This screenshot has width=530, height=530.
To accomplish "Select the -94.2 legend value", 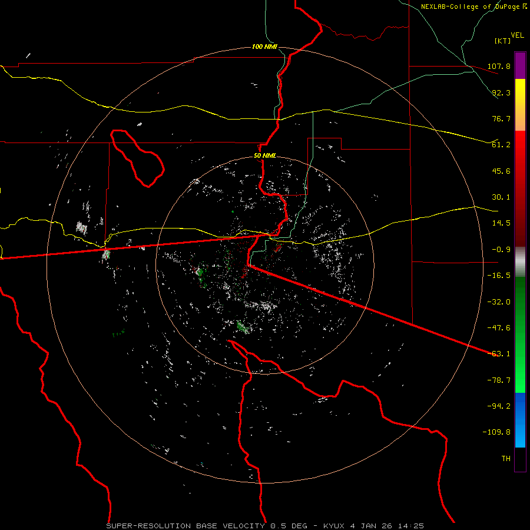I will click(499, 406).
